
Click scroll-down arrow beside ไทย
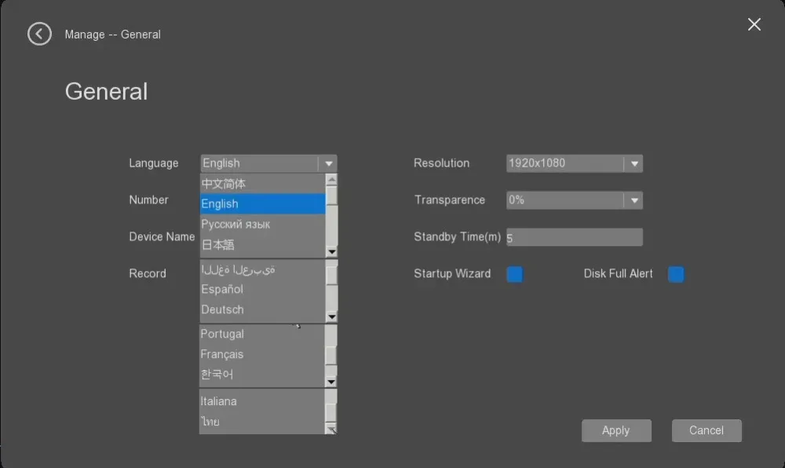(331, 430)
